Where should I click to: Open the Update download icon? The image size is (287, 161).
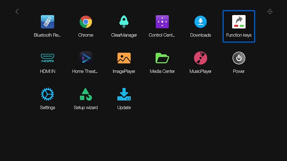pyautogui.click(x=124, y=94)
